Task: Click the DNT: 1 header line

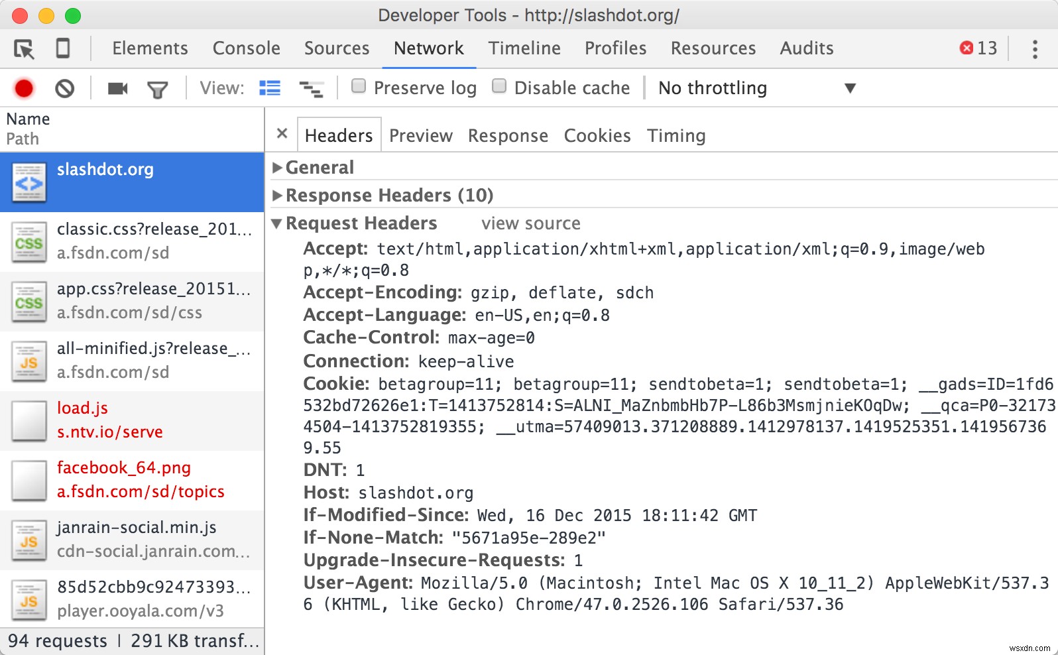Action: 334,470
